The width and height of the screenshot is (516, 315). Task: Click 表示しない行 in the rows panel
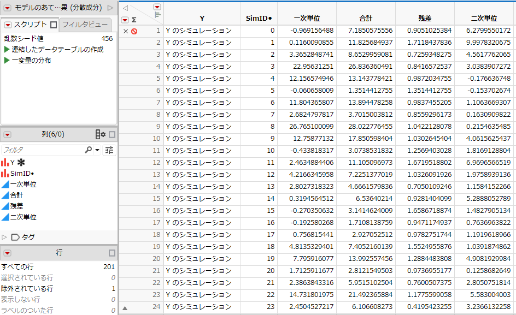pyautogui.click(x=20, y=299)
